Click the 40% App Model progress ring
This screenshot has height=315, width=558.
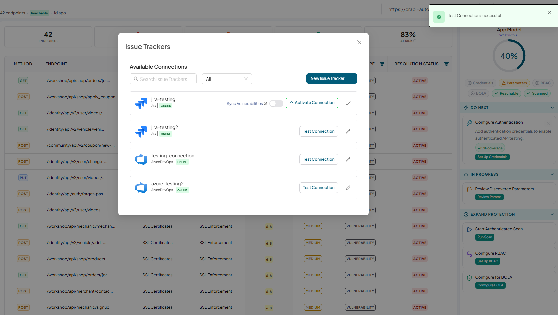pyautogui.click(x=509, y=56)
